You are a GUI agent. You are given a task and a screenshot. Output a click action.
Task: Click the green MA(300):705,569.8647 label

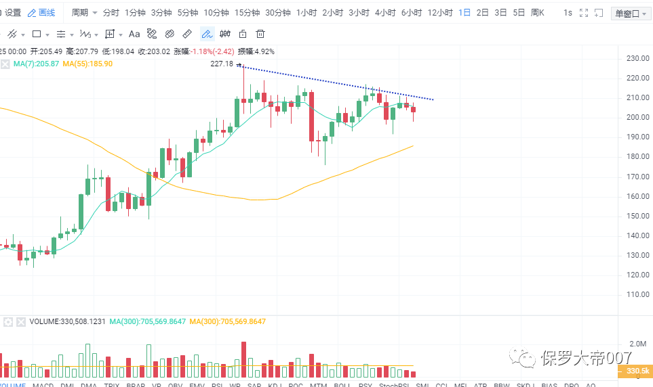pos(147,322)
